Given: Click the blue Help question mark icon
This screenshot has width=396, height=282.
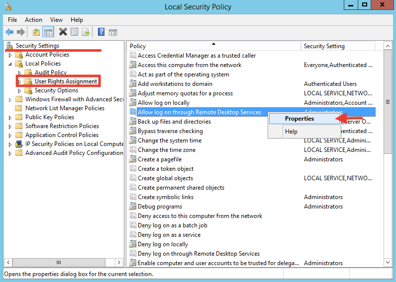Looking at the screenshot, I should 101,32.
